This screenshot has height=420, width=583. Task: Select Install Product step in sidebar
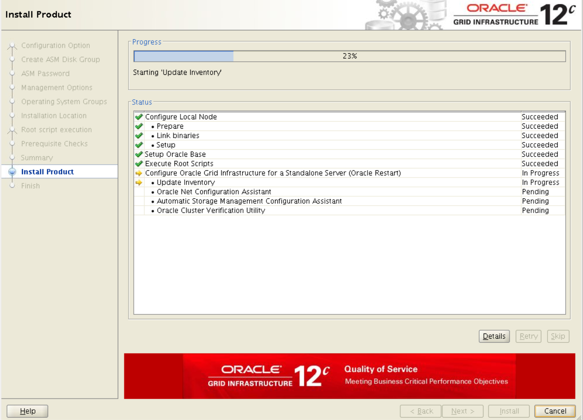pos(48,172)
